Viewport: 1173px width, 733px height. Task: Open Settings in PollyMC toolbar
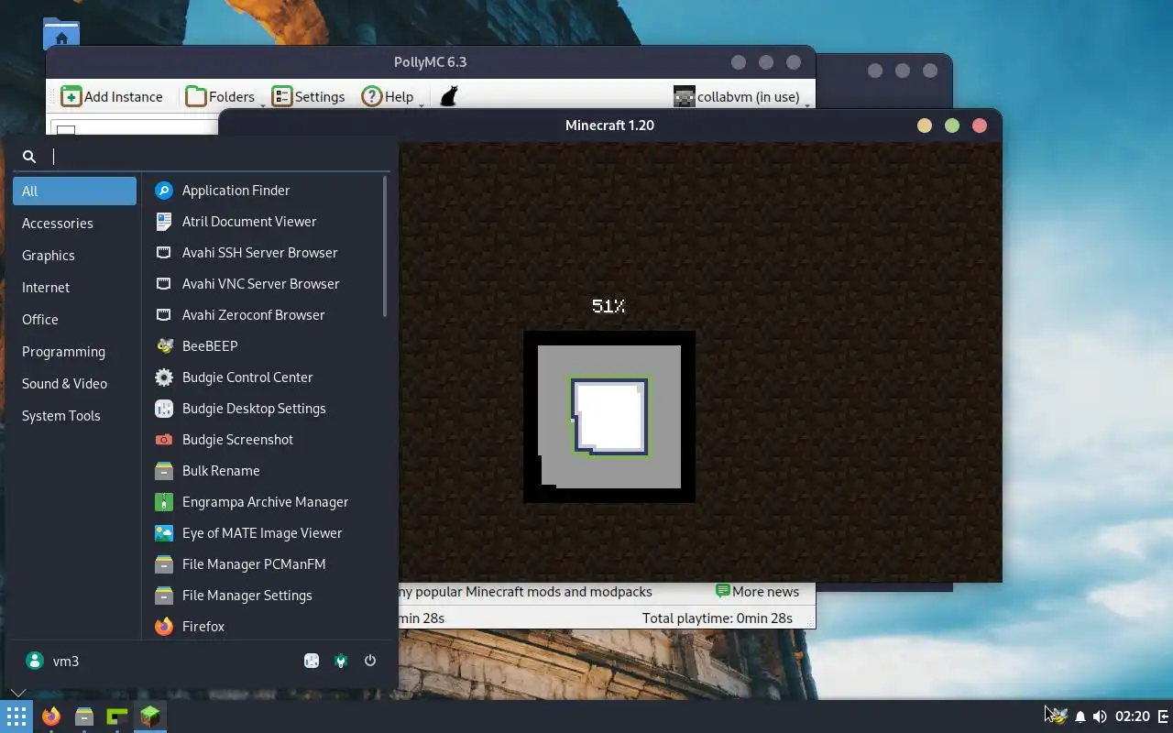click(309, 96)
